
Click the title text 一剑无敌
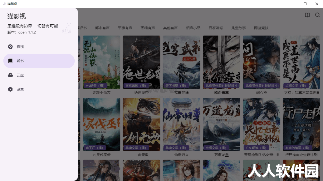pos(142,155)
